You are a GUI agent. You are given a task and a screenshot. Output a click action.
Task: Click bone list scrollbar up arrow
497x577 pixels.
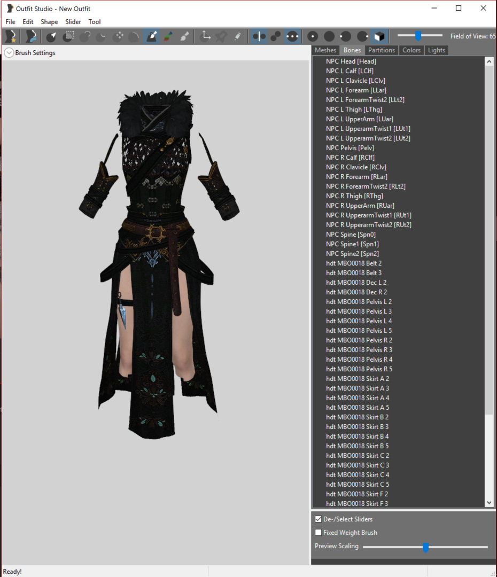489,61
